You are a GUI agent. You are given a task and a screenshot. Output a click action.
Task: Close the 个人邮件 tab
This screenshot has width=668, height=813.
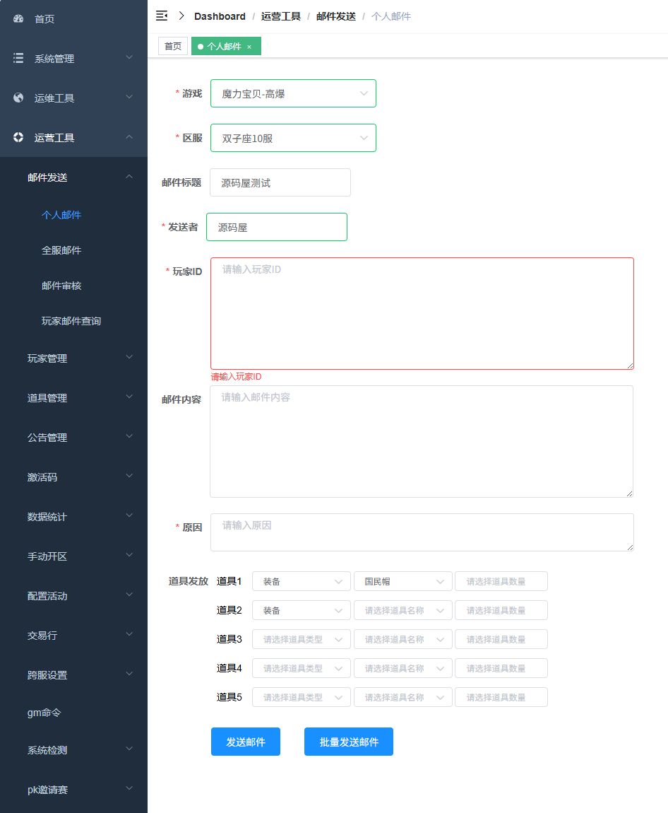[x=249, y=46]
